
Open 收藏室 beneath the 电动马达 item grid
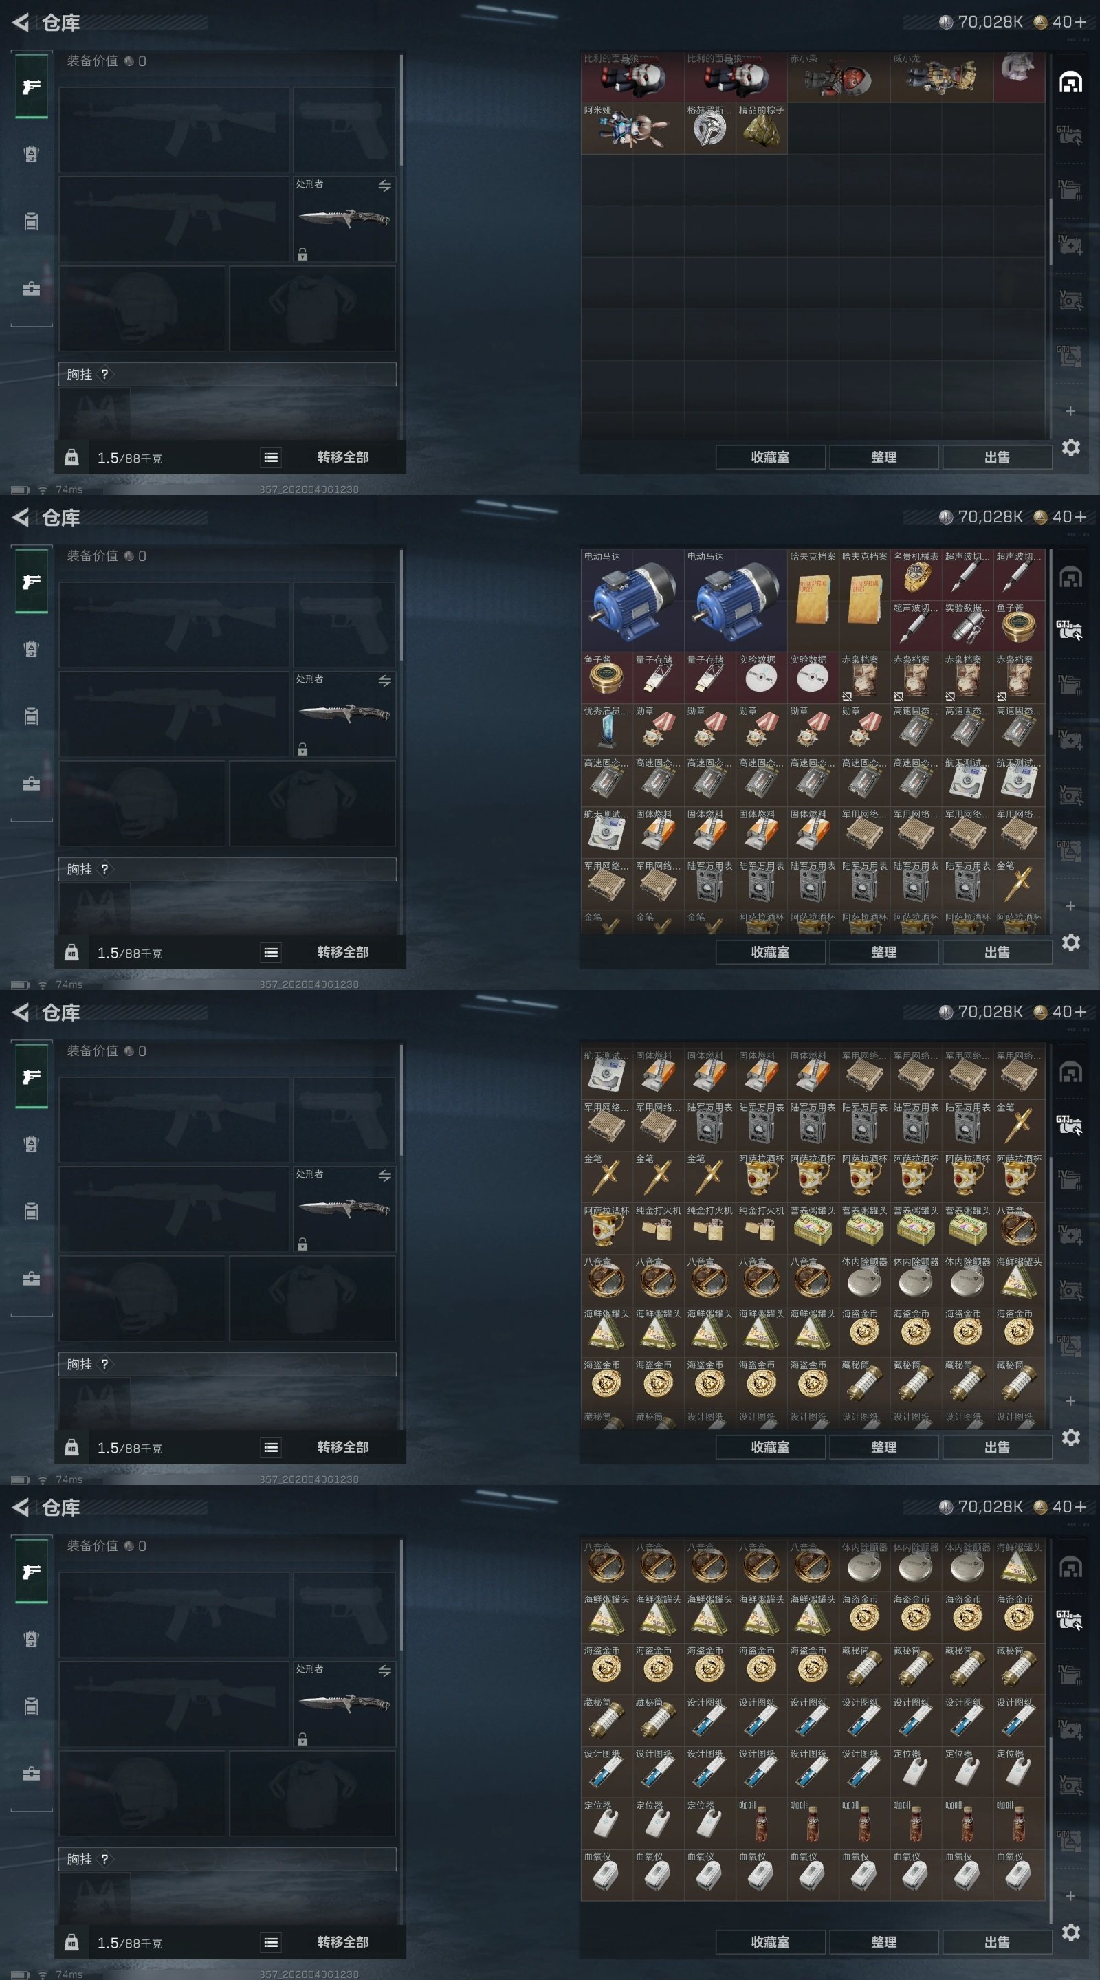[x=770, y=952]
